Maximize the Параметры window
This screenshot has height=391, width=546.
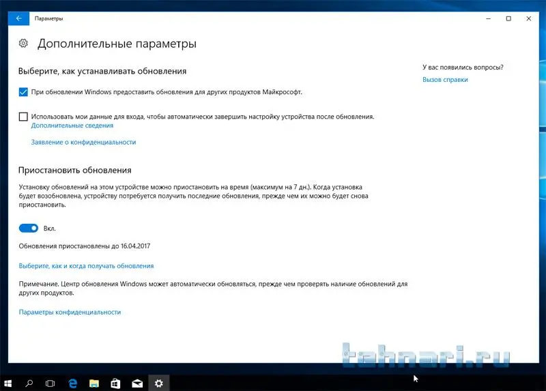point(508,18)
